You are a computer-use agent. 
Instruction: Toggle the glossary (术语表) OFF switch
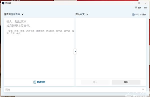[x=135, y=14]
